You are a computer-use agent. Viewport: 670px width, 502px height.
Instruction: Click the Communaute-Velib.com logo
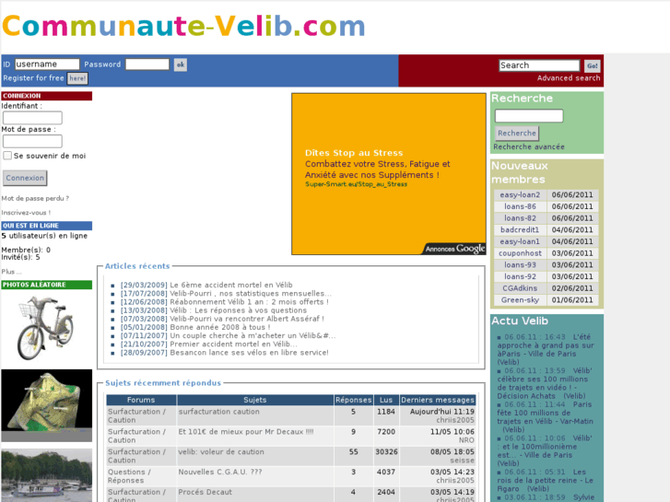183,27
